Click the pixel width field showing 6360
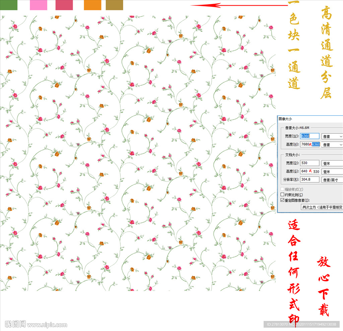This screenshot has width=343, height=331. coord(310,136)
